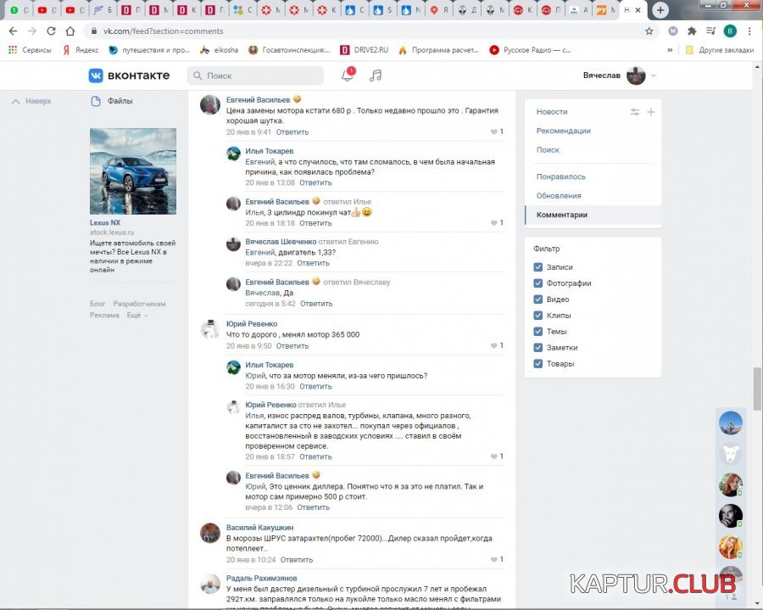The image size is (763, 610).
Task: Click the ВКонтакте logo
Action: point(129,76)
